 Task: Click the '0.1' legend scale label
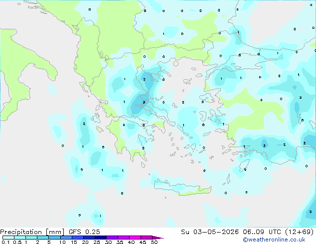[5, 242]
